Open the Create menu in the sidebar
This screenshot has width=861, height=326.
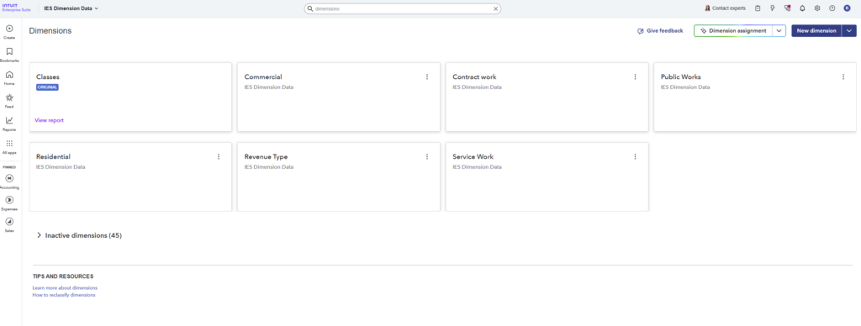[9, 31]
